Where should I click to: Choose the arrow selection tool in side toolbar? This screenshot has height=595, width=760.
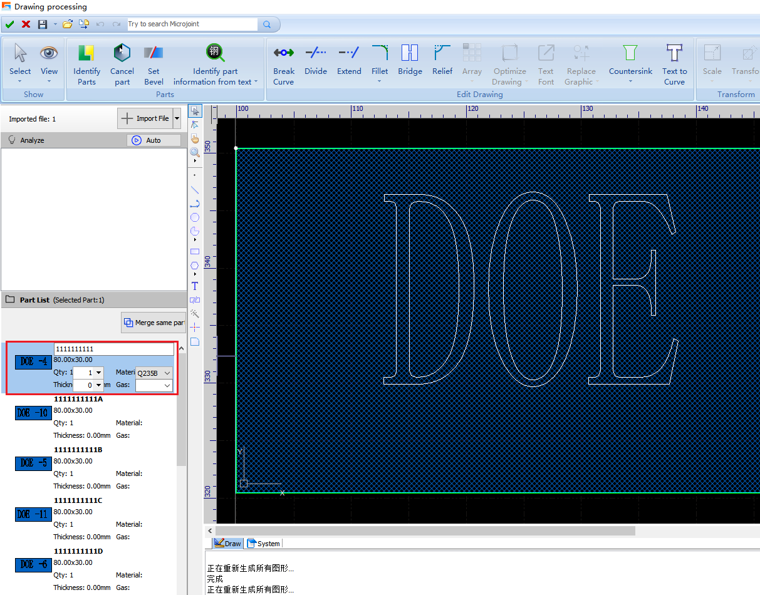[x=195, y=111]
